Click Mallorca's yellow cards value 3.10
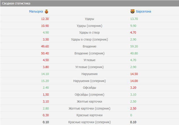This screenshot has height=125, width=179. click(46, 101)
